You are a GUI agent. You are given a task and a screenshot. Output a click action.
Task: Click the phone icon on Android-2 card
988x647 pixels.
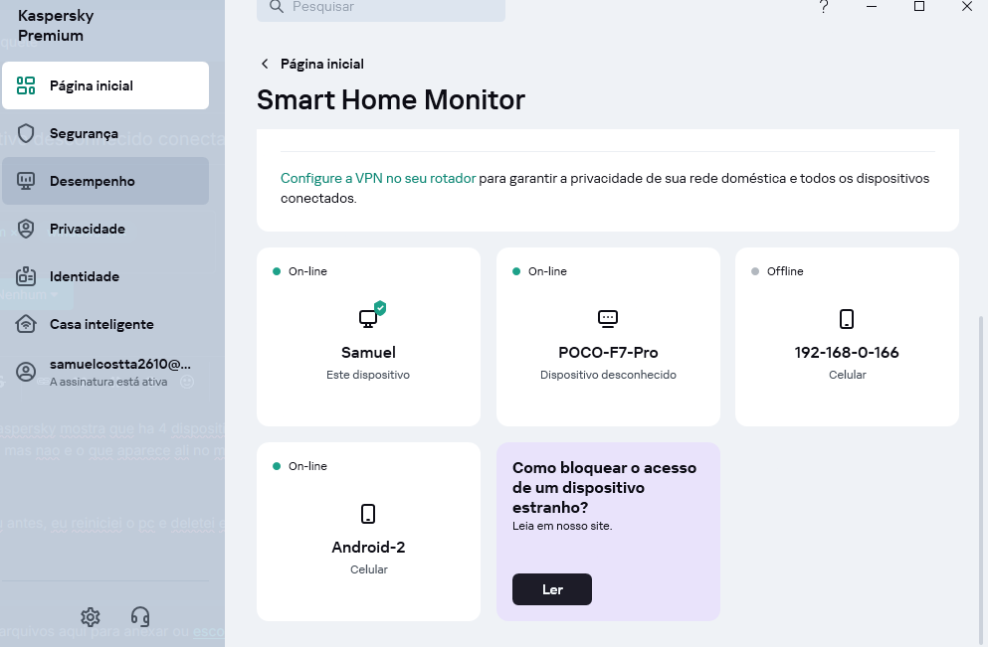(368, 514)
